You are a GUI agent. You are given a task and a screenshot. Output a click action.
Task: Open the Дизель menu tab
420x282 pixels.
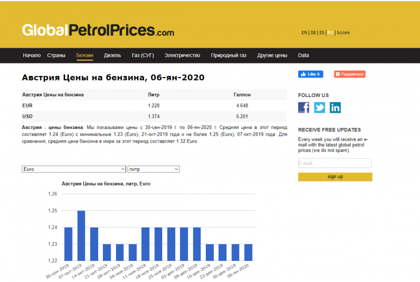coord(112,55)
